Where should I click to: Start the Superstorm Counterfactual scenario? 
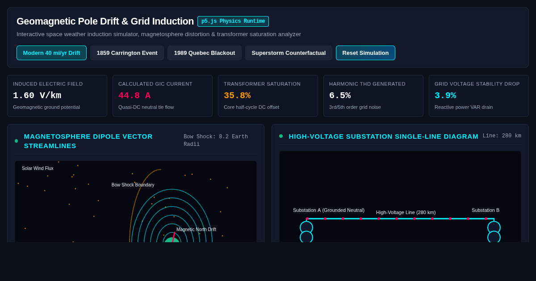coord(289,53)
